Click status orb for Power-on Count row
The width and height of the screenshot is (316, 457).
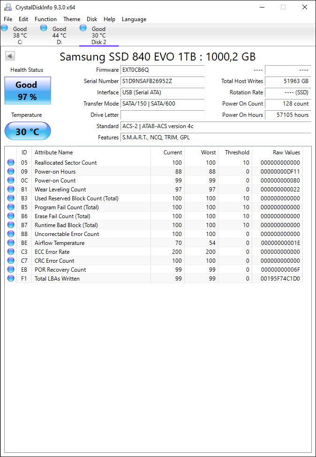coord(11,181)
